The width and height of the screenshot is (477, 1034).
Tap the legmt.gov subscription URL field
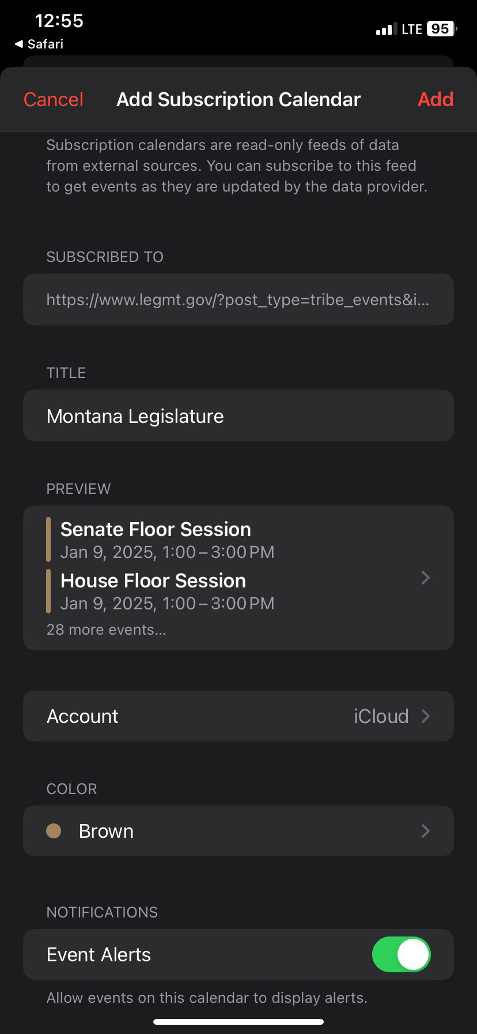tap(238, 300)
